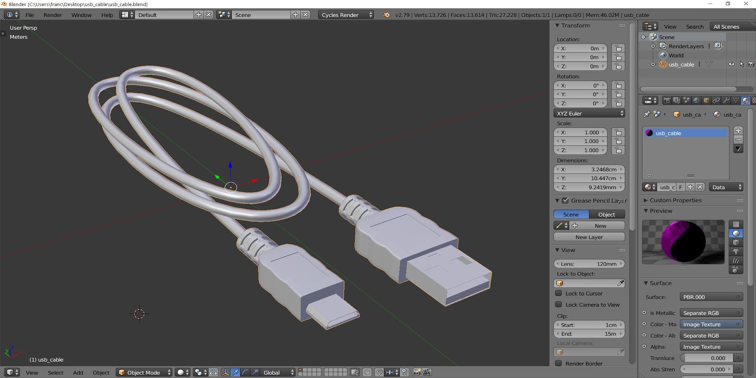Open the Material properties tab (sphere icon)
756x378 pixels.
[745, 100]
